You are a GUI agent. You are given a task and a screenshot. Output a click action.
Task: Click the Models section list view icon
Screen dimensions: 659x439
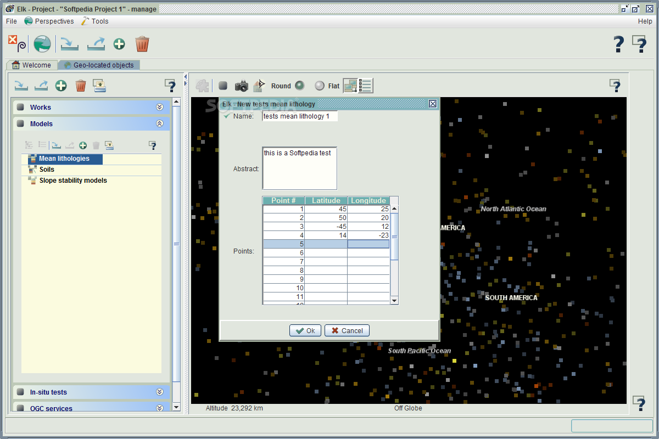click(42, 145)
